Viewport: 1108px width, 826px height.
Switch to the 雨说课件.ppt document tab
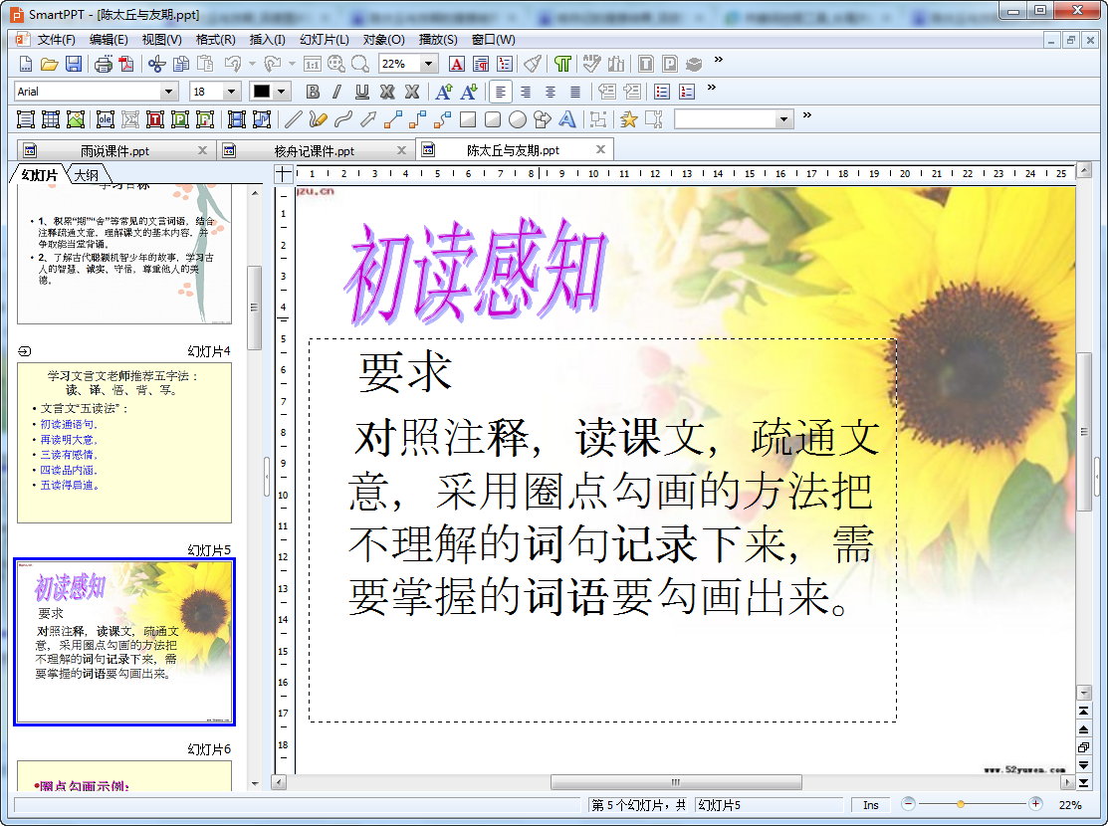click(114, 150)
